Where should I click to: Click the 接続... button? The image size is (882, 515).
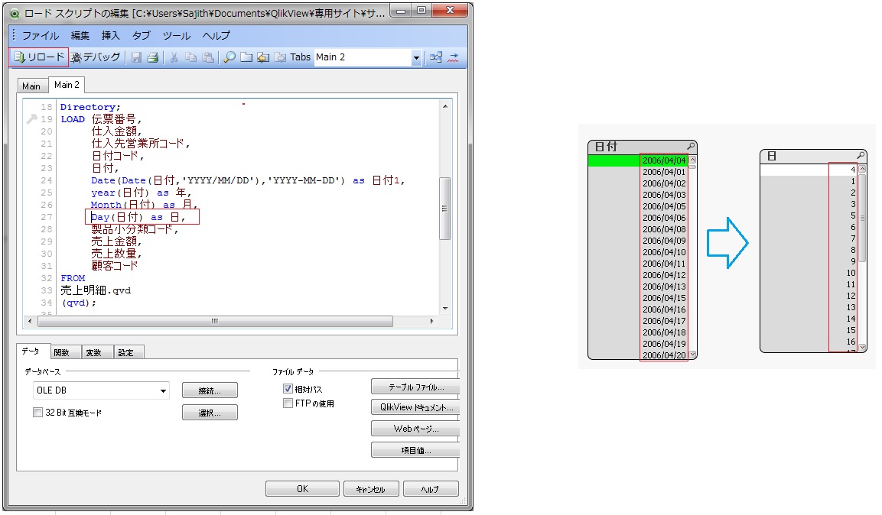coord(209,390)
